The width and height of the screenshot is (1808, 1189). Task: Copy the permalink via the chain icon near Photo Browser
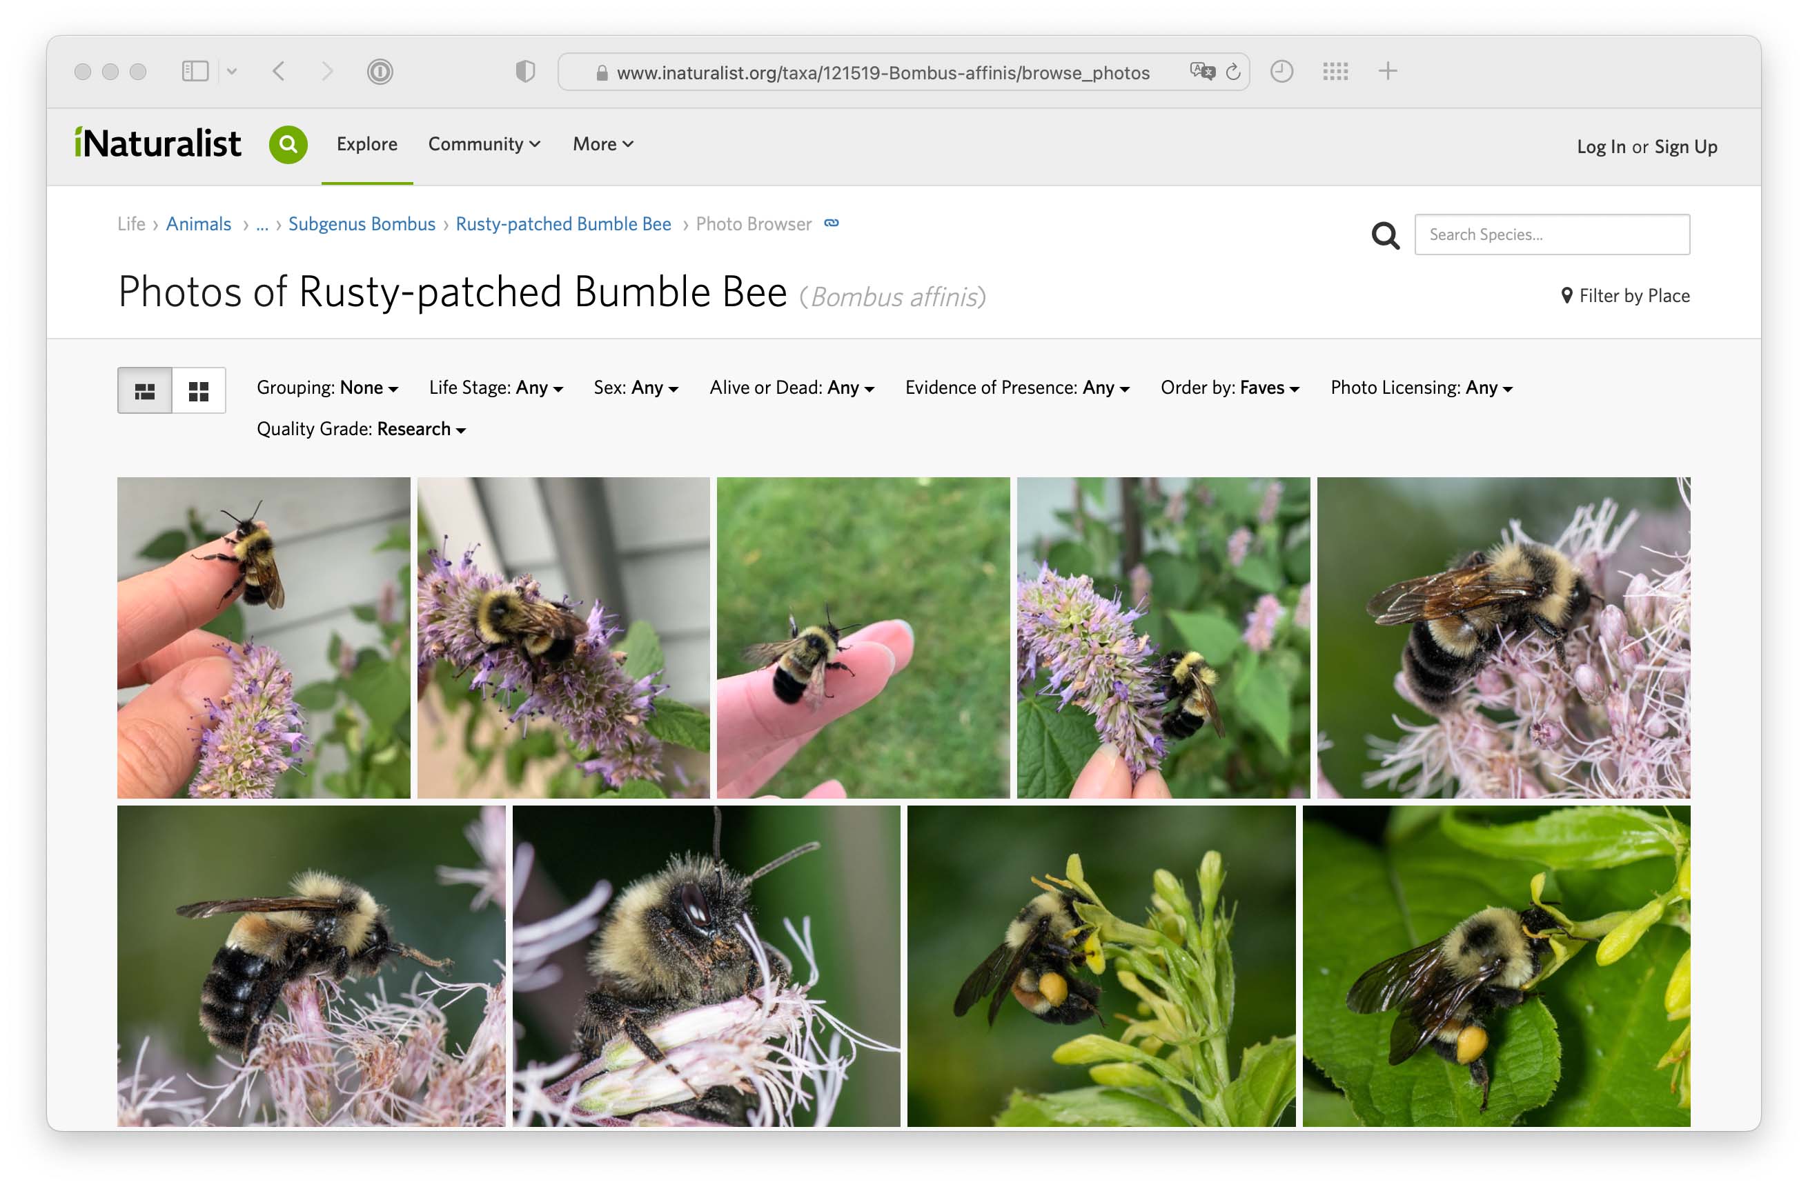pyautogui.click(x=832, y=223)
